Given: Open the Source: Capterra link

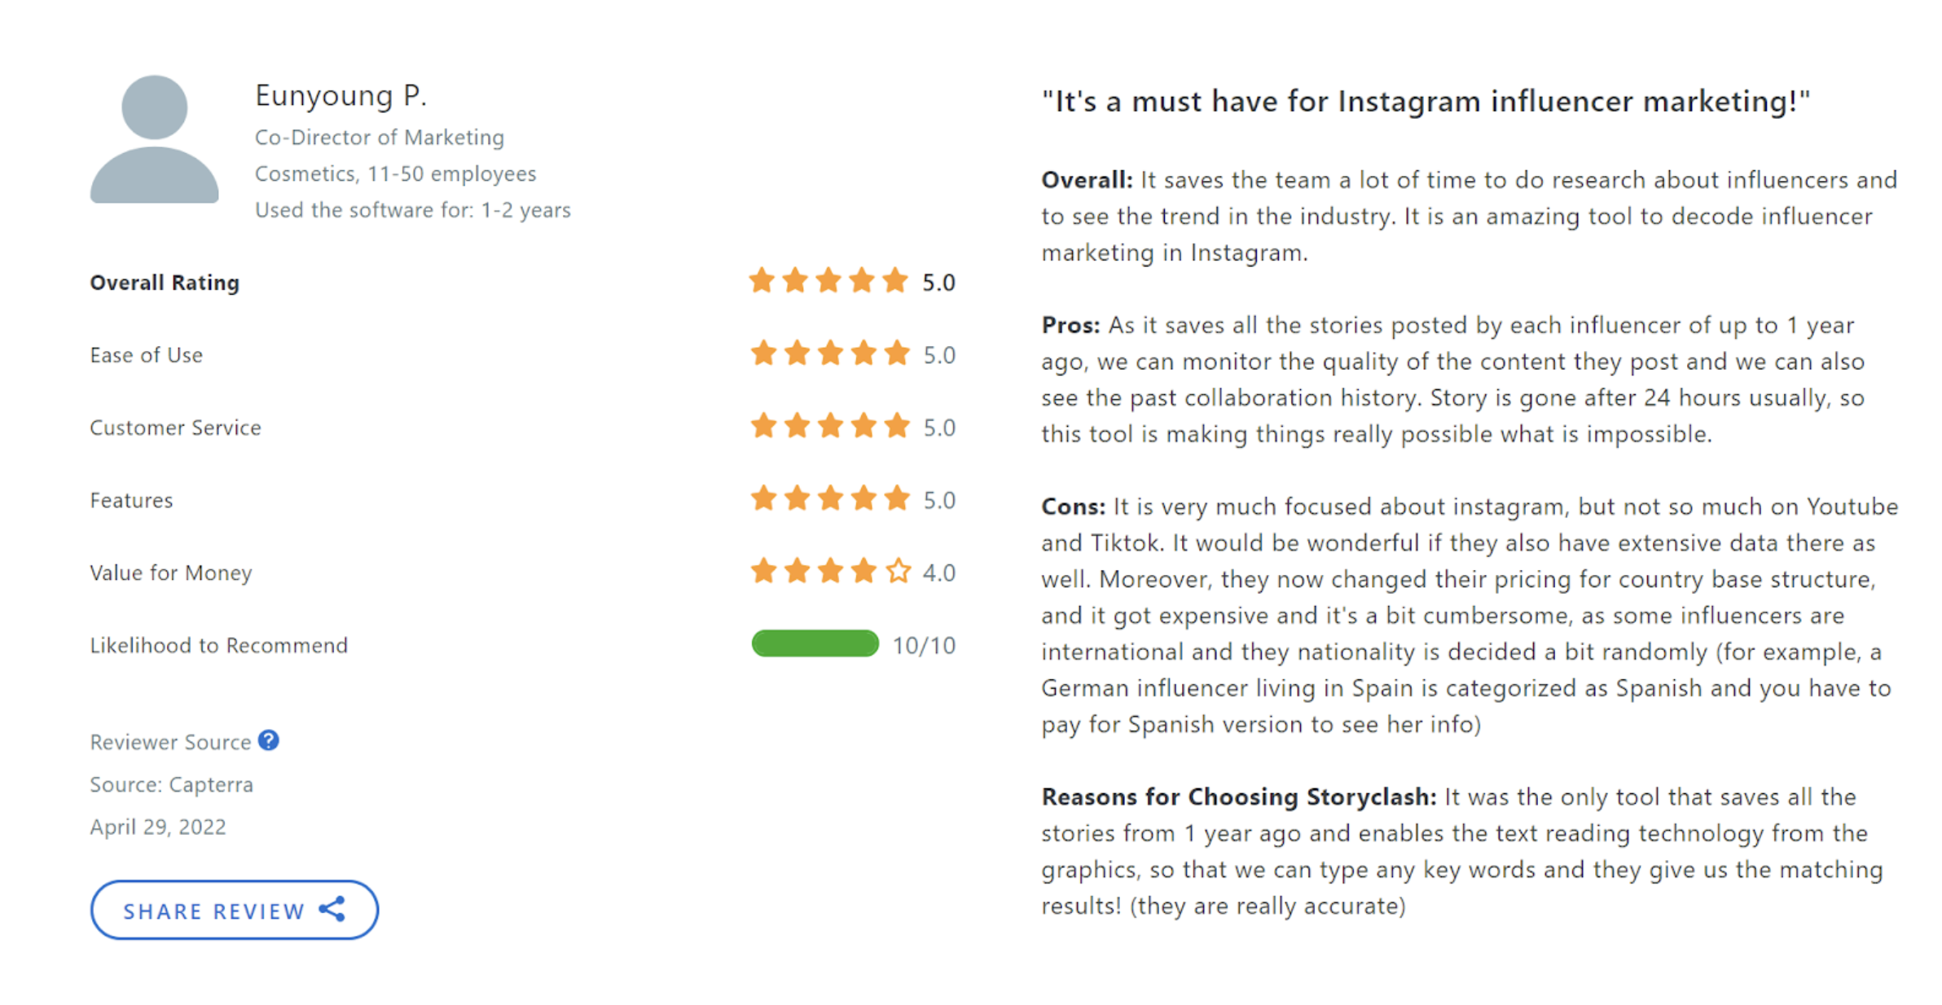Looking at the screenshot, I should [171, 784].
